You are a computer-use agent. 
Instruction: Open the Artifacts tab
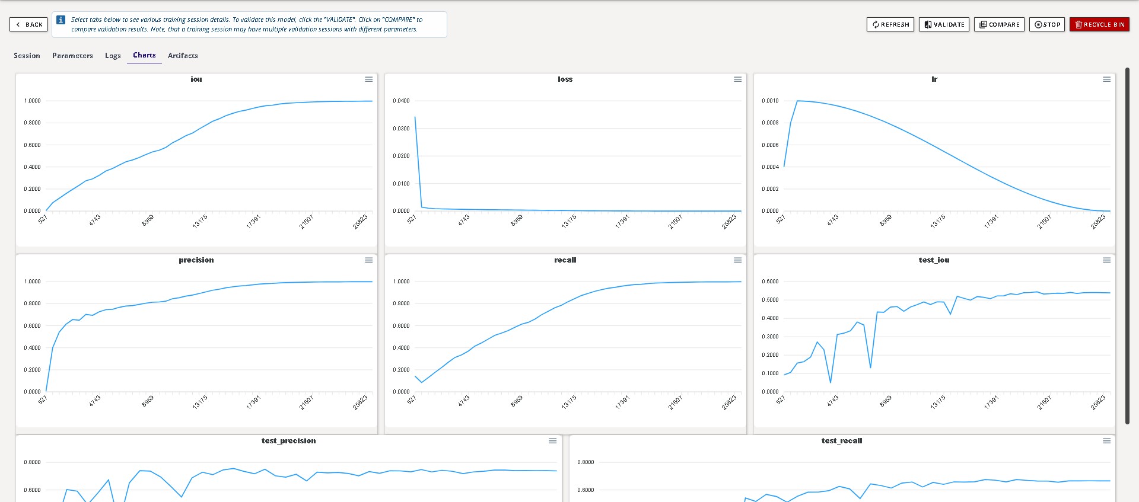[x=183, y=56]
